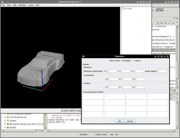Open the Util menu
The height and width of the screenshot is (138, 180).
pos(38,5)
